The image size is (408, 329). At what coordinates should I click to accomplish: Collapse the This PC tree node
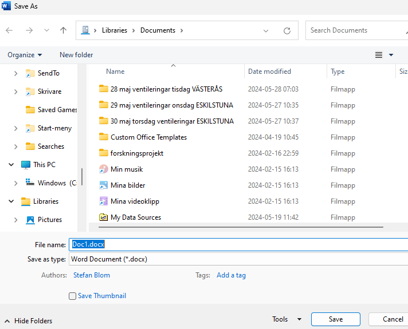(x=11, y=165)
